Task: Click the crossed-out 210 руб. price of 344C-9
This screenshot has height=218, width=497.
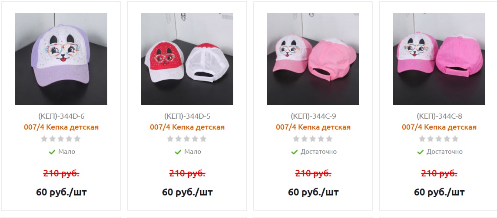Action: click(x=313, y=173)
